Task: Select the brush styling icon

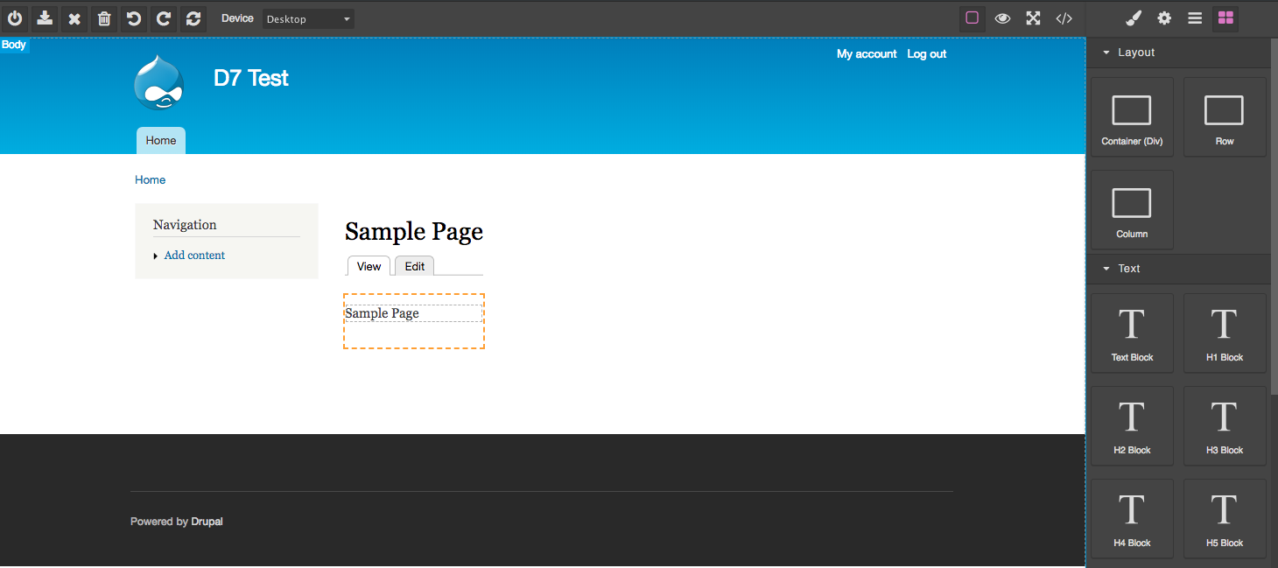Action: coord(1133,18)
